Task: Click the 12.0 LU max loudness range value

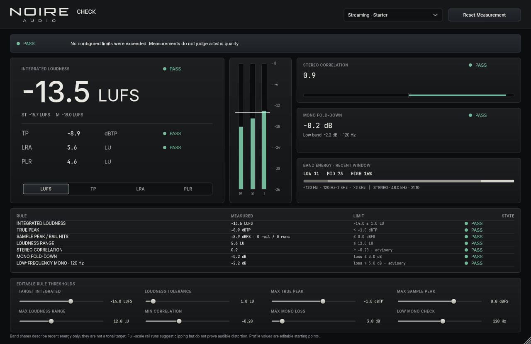Action: (121, 321)
